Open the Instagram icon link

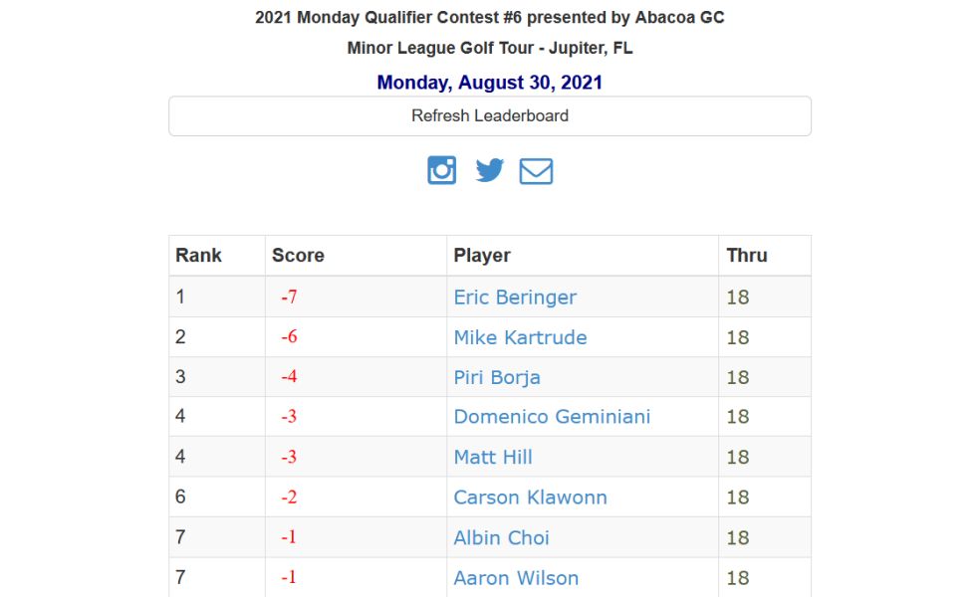pyautogui.click(x=441, y=170)
